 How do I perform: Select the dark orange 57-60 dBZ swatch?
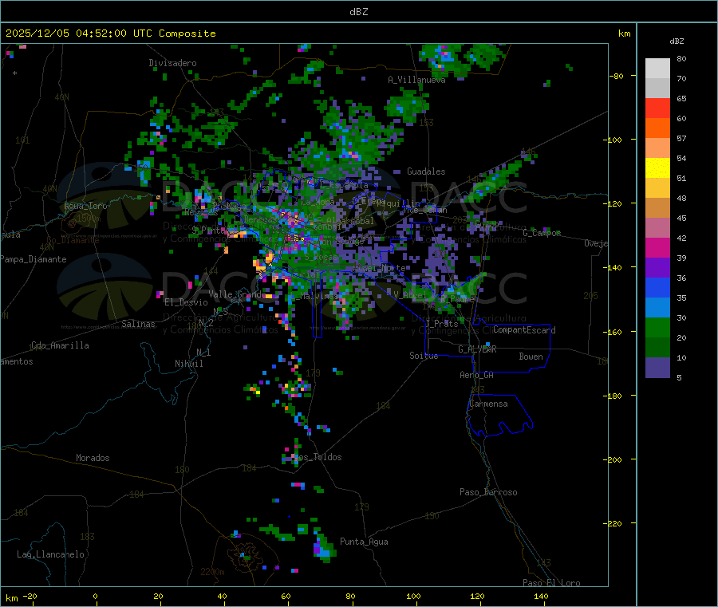(x=657, y=128)
